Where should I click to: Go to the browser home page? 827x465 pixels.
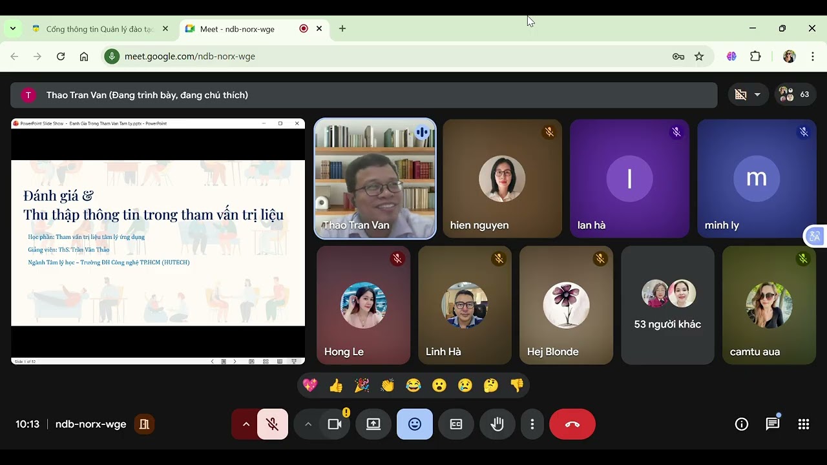84,57
